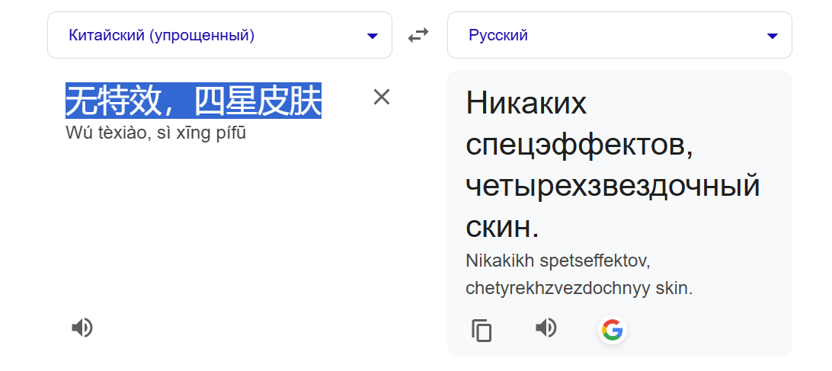Swap source and target languages
The image size is (832, 371).
418,36
